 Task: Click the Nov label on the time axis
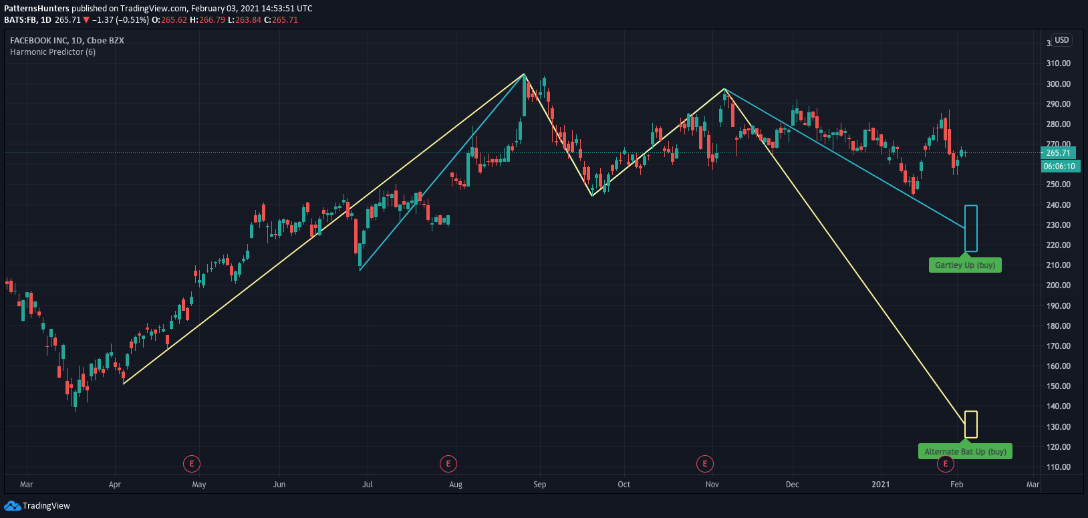tap(712, 485)
